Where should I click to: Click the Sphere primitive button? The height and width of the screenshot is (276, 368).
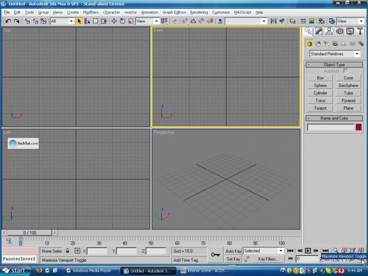320,86
